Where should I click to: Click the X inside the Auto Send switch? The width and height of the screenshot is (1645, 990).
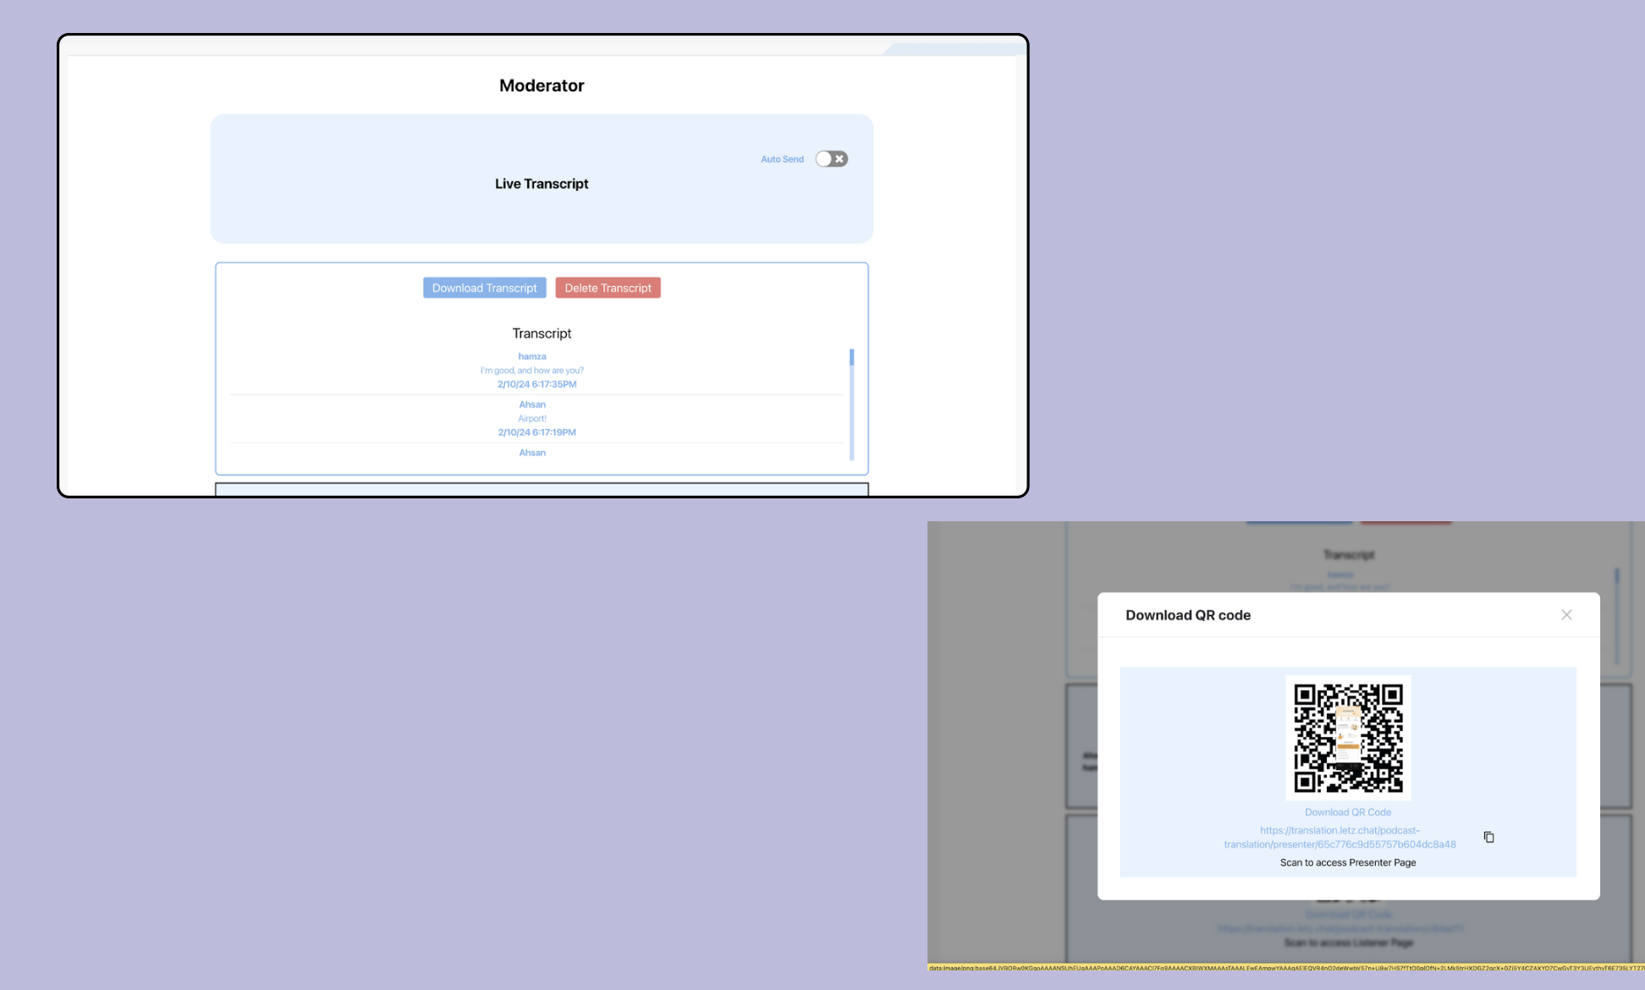[x=838, y=158]
